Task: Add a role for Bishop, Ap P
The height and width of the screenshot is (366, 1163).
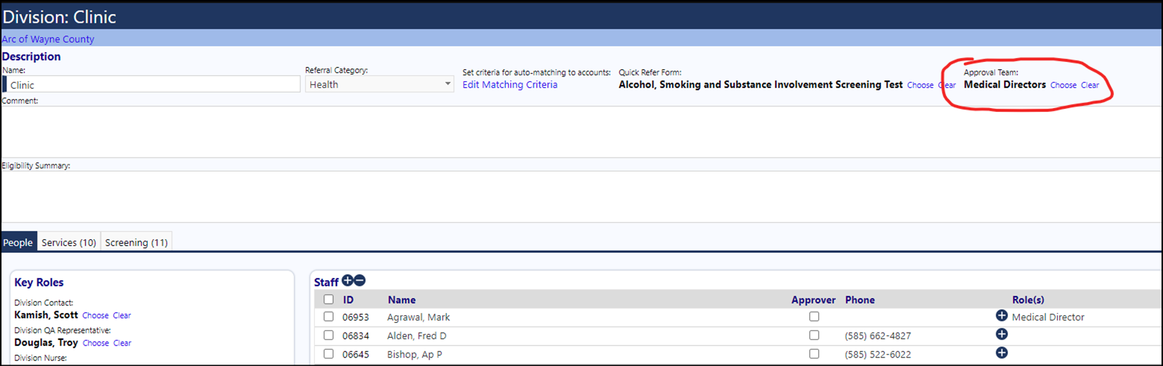Action: tap(1002, 353)
